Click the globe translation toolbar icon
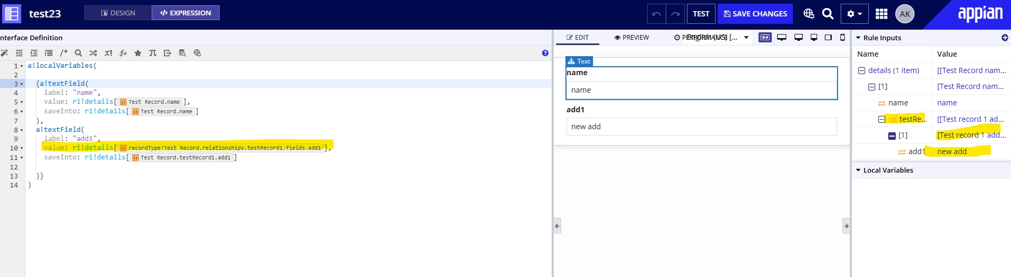Screen dimensions: 1011x277 pyautogui.click(x=197, y=53)
